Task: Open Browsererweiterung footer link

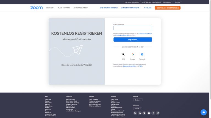Action: [x=71, y=104]
